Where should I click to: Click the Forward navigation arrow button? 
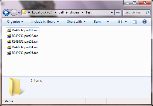(14, 12)
